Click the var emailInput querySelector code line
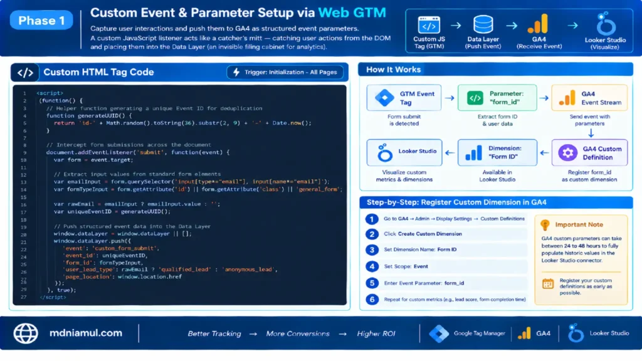The height and width of the screenshot is (361, 642). (192, 182)
